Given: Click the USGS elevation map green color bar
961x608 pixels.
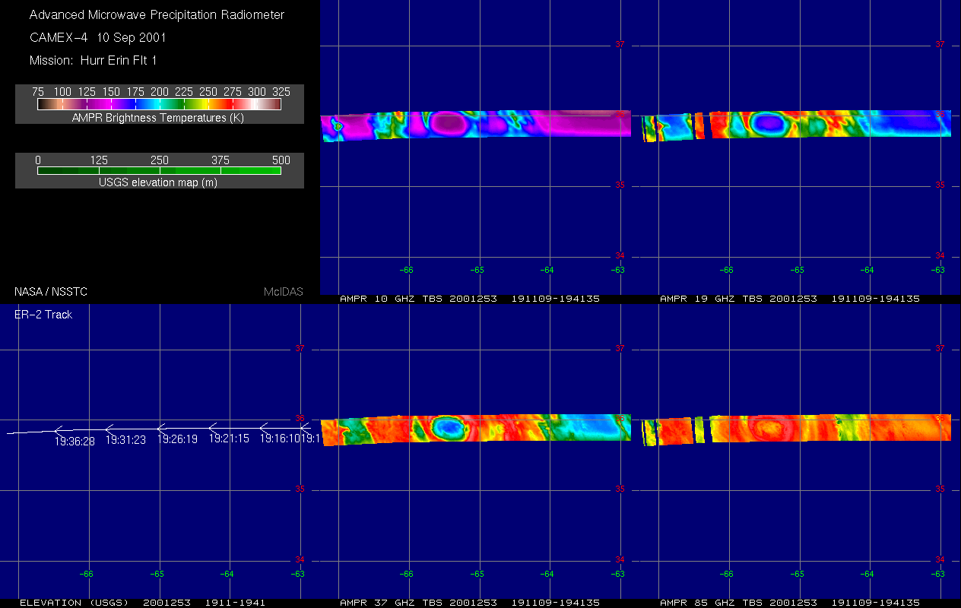Looking at the screenshot, I should [x=160, y=171].
